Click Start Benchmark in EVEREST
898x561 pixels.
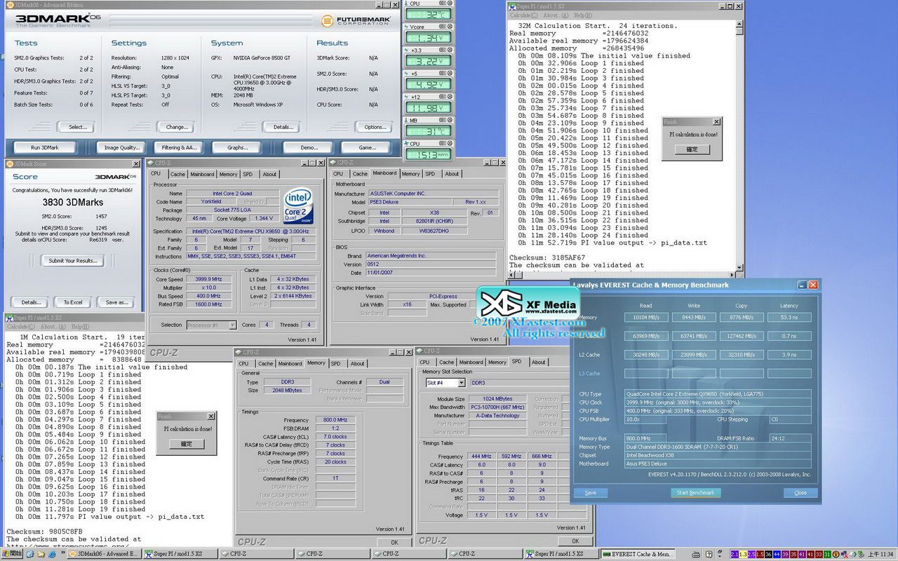coord(695,493)
